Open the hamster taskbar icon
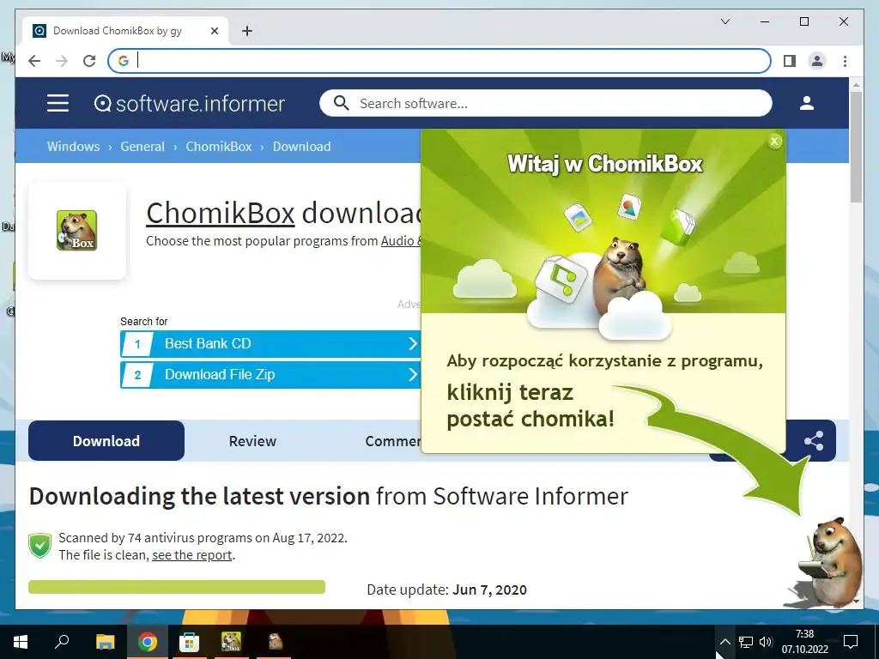Image resolution: width=879 pixels, height=659 pixels. [275, 642]
